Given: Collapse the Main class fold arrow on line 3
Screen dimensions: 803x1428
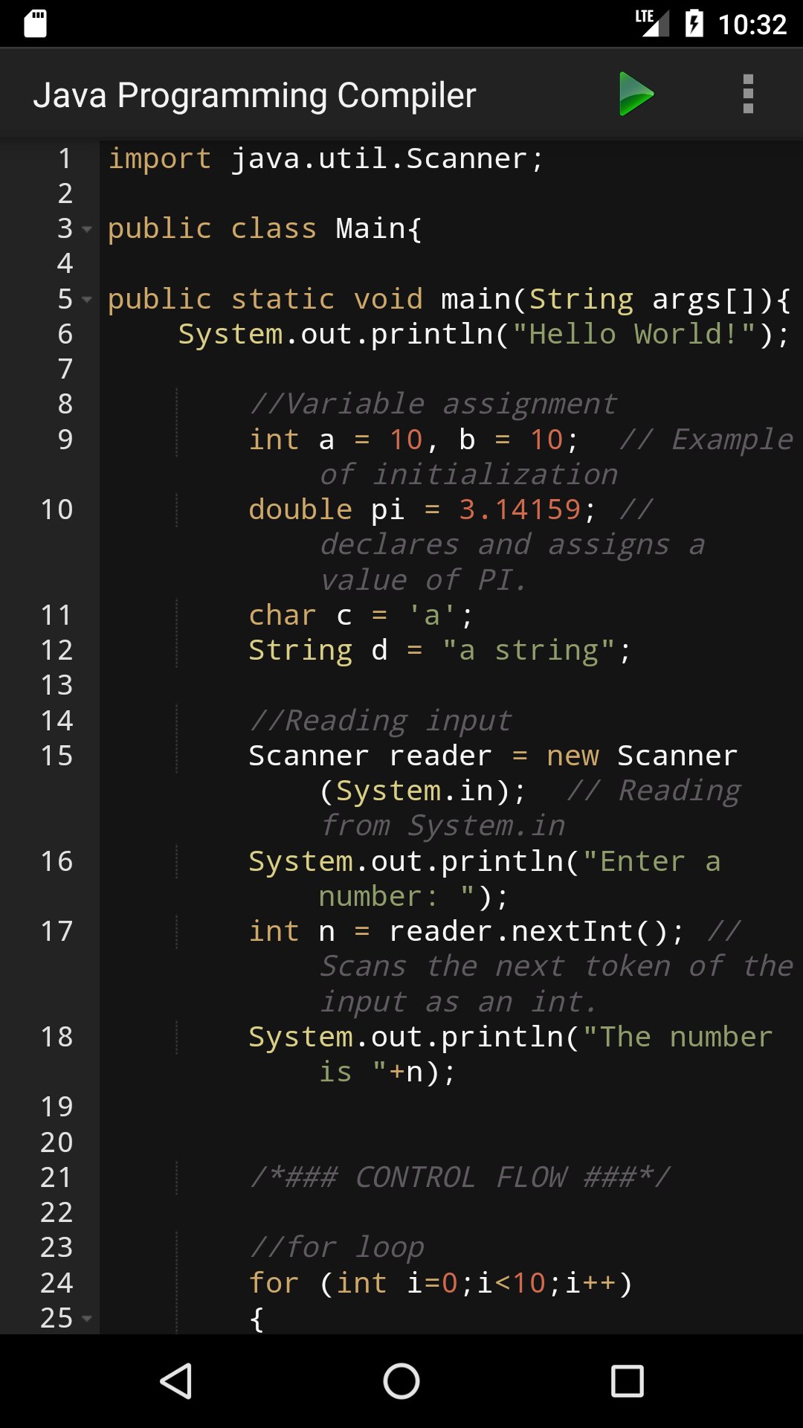Looking at the screenshot, I should (87, 229).
